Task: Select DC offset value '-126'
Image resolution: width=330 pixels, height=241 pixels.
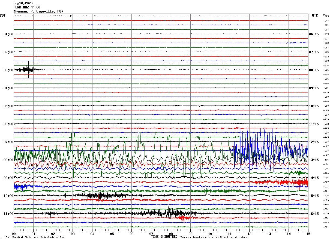Action: tap(326, 70)
